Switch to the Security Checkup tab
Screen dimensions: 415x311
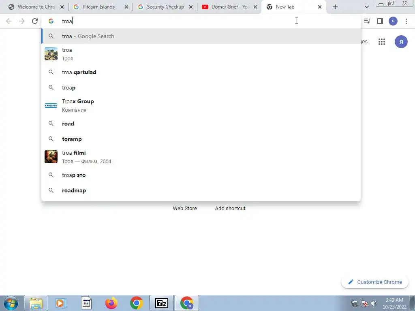(x=165, y=7)
